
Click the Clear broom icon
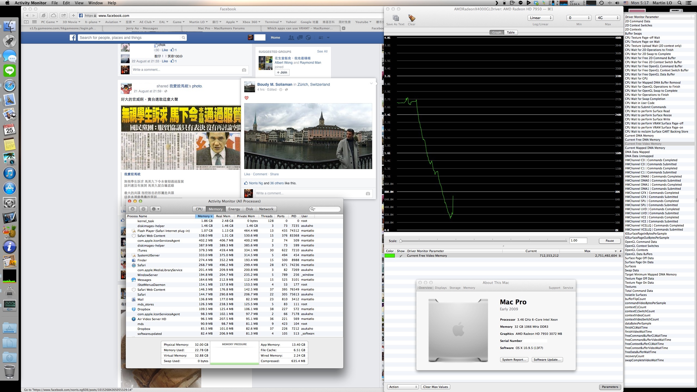411,18
